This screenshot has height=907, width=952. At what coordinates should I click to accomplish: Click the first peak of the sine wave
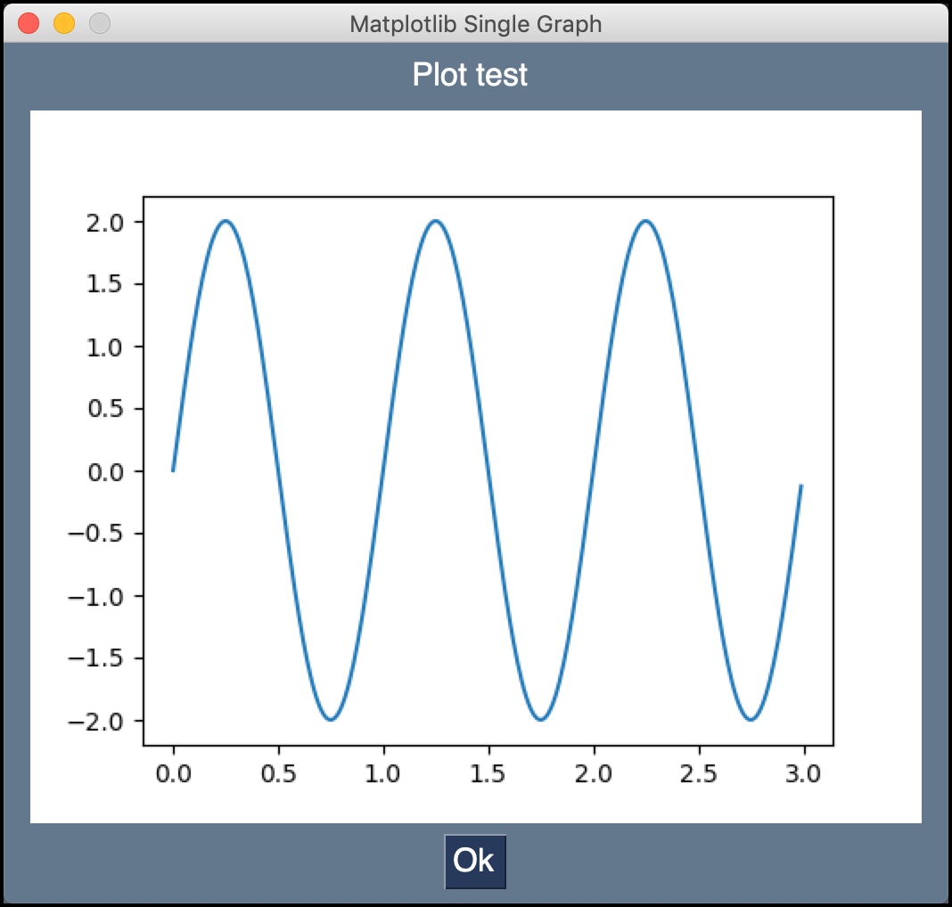(x=225, y=222)
